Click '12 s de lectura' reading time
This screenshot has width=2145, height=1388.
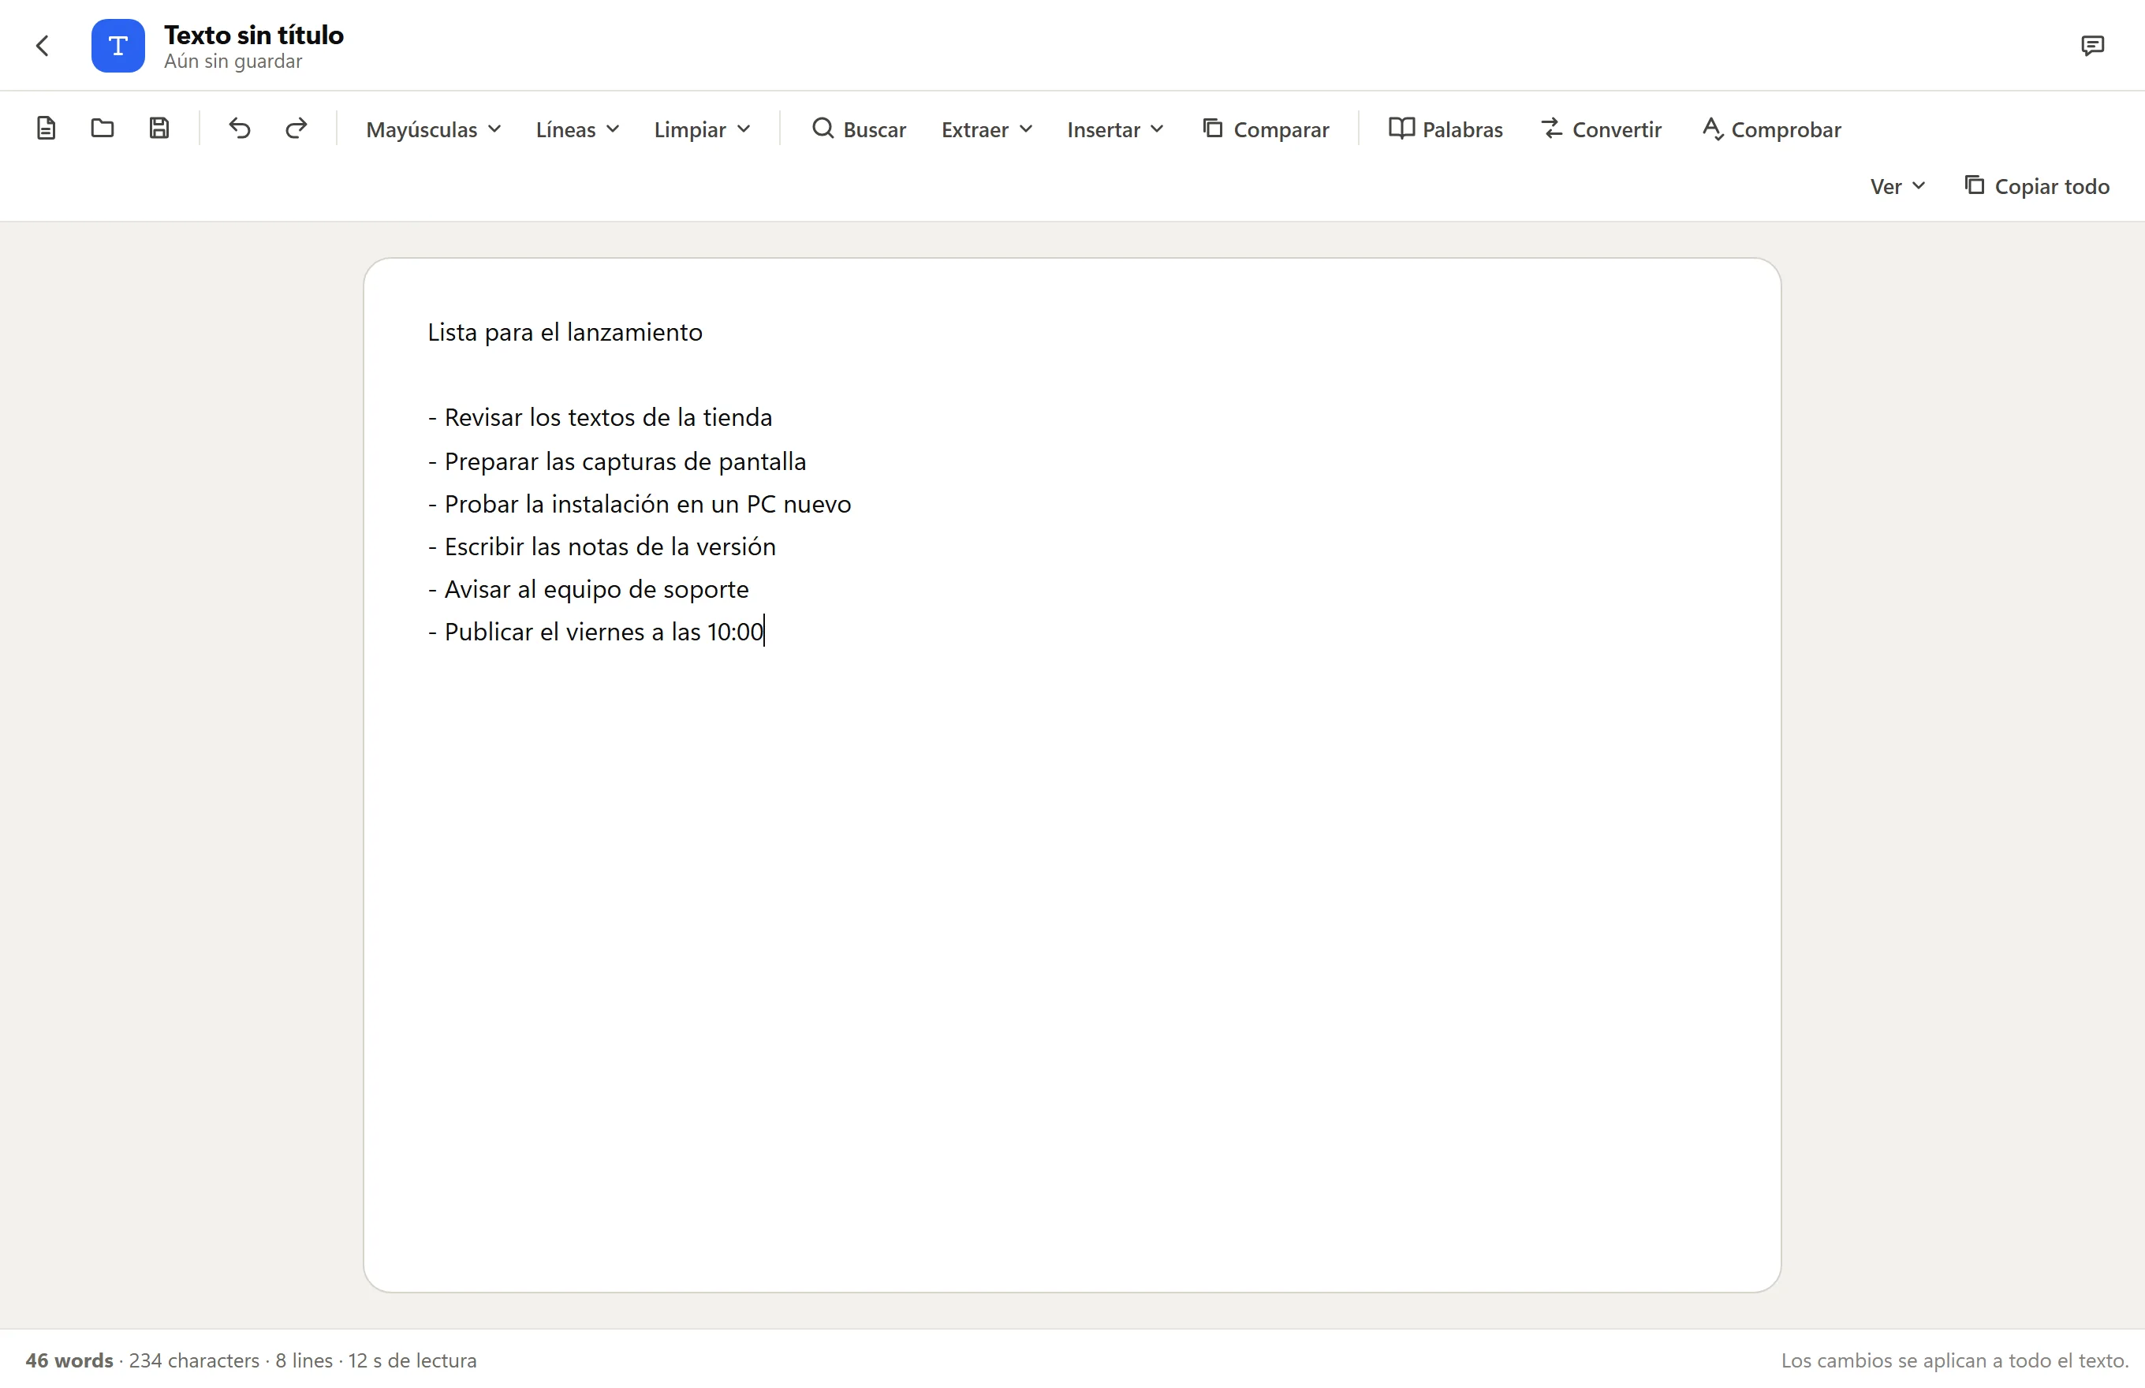click(412, 1360)
